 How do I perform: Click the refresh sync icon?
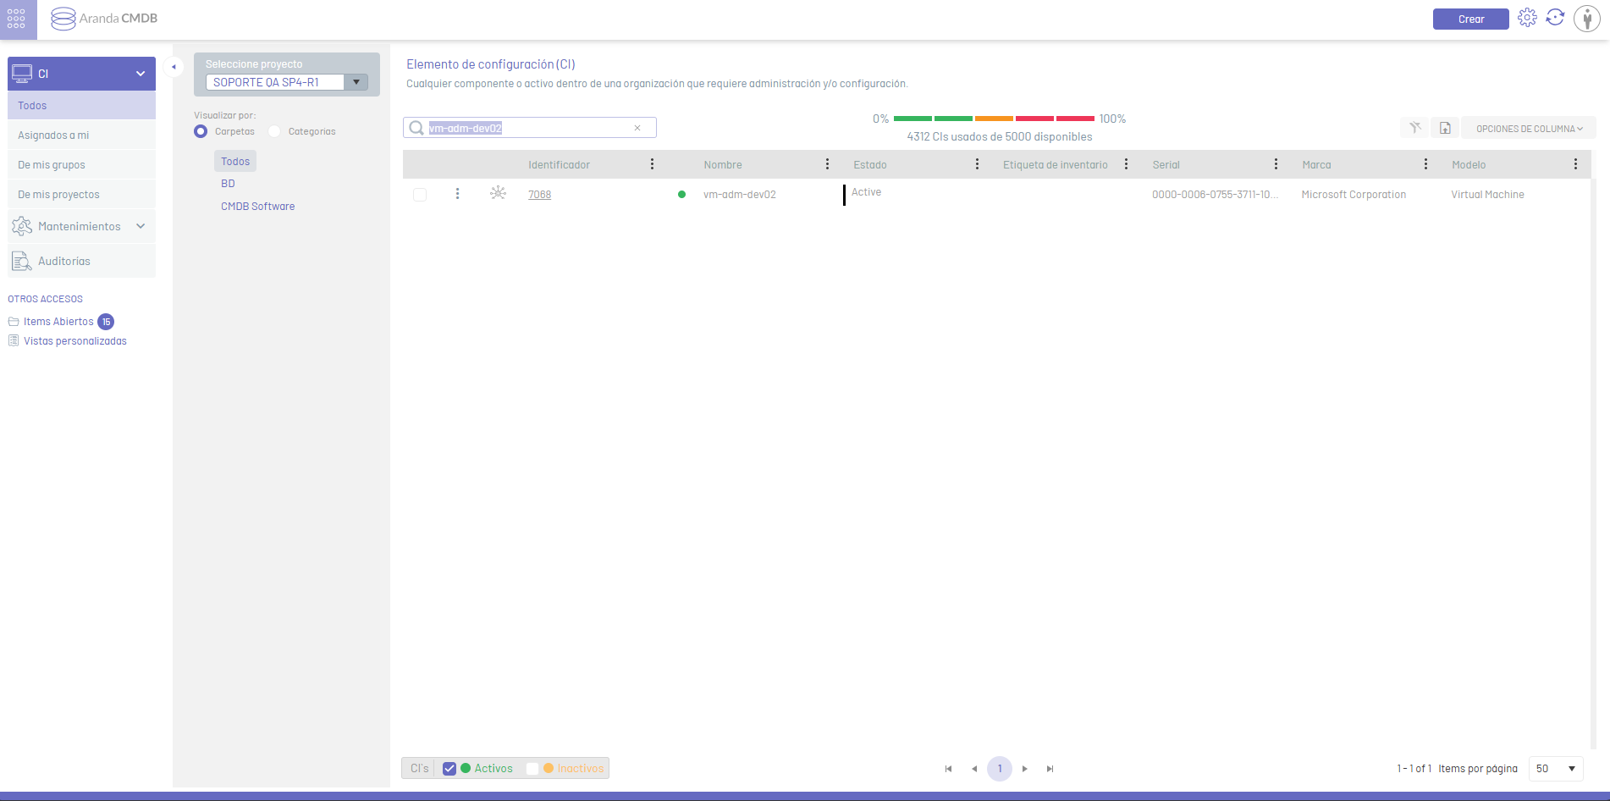point(1555,18)
